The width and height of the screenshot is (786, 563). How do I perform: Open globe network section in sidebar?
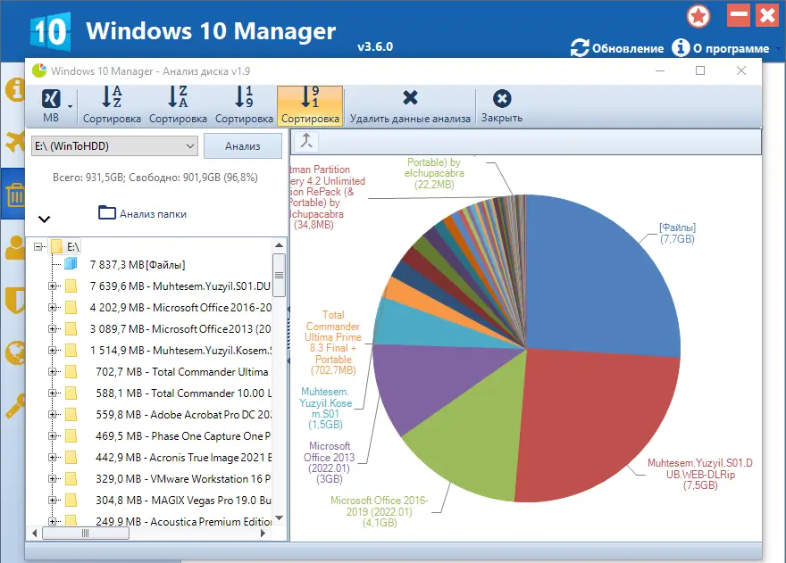15,352
